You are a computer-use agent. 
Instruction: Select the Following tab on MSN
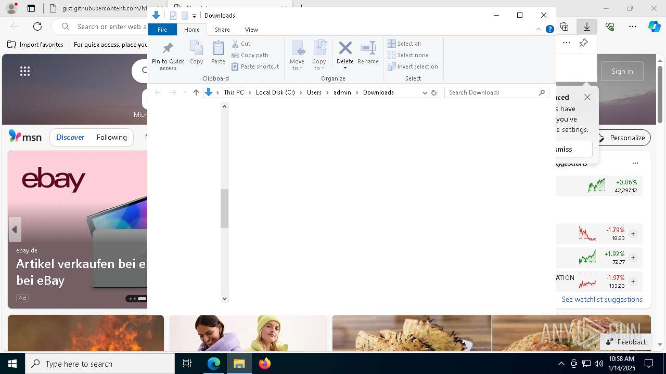tap(111, 138)
